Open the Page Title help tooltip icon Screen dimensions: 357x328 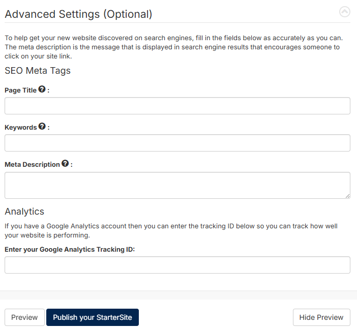point(42,89)
